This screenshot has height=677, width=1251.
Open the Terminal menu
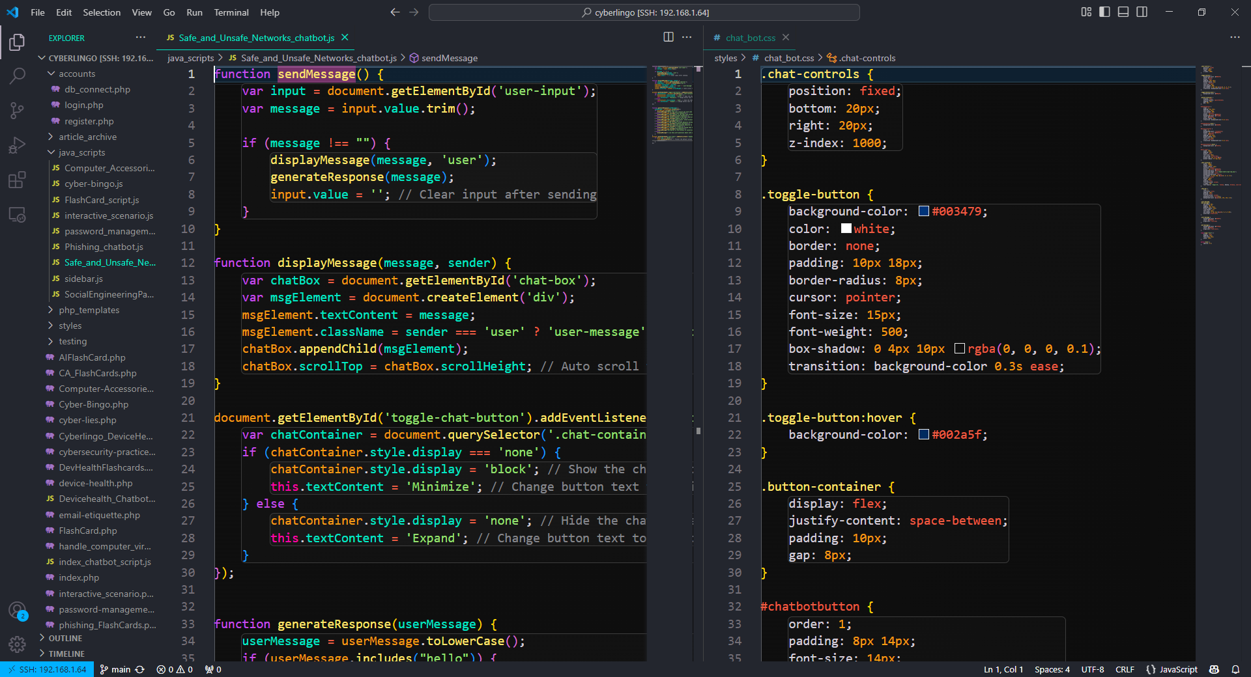coord(231,12)
